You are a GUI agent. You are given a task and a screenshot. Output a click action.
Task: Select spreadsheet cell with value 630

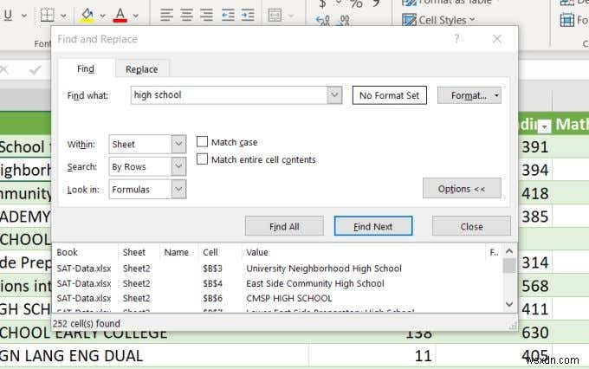point(535,333)
